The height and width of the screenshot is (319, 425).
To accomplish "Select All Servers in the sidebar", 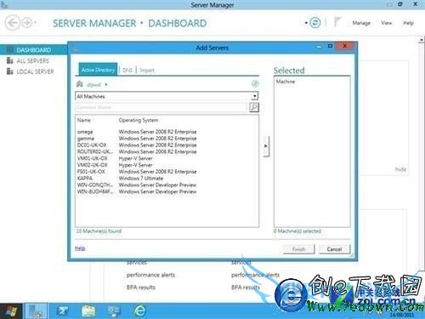I will [32, 60].
